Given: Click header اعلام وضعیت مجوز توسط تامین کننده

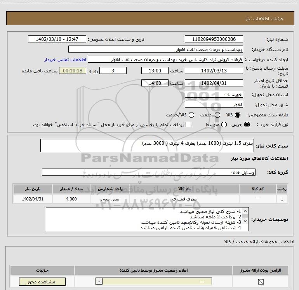Looking at the screenshot, I should coord(153,270).
